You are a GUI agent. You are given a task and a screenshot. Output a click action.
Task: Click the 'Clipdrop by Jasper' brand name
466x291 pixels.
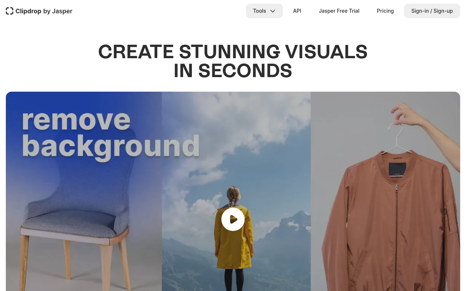pyautogui.click(x=44, y=11)
